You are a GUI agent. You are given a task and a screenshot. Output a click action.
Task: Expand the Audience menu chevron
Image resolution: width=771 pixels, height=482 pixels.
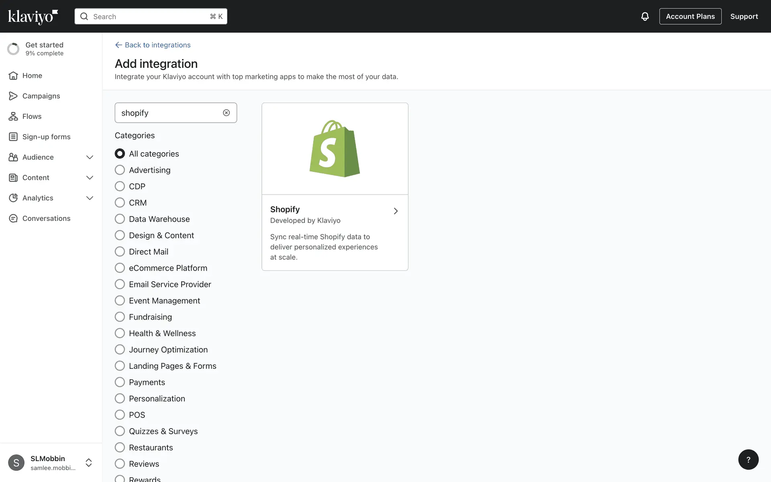pyautogui.click(x=90, y=157)
